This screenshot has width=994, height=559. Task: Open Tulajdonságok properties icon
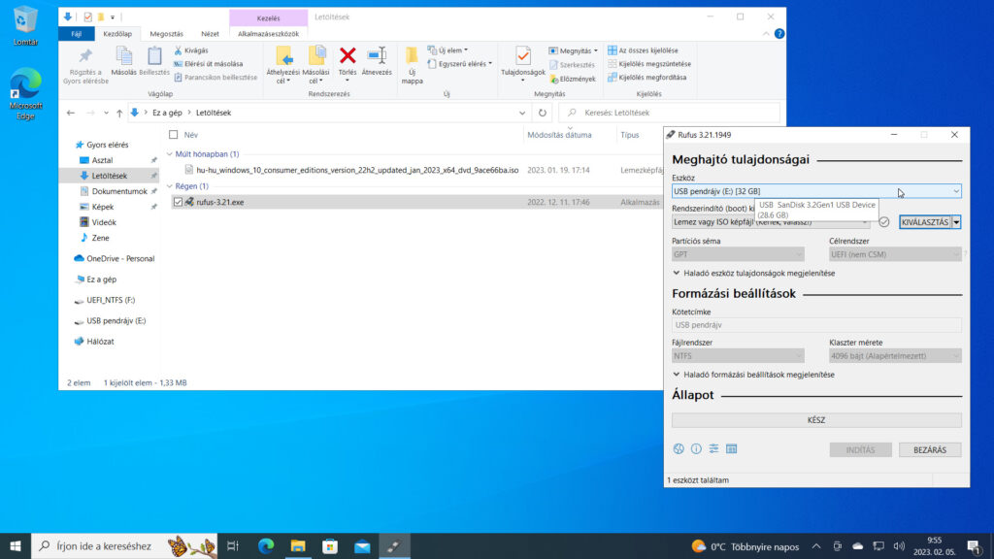pyautogui.click(x=523, y=55)
